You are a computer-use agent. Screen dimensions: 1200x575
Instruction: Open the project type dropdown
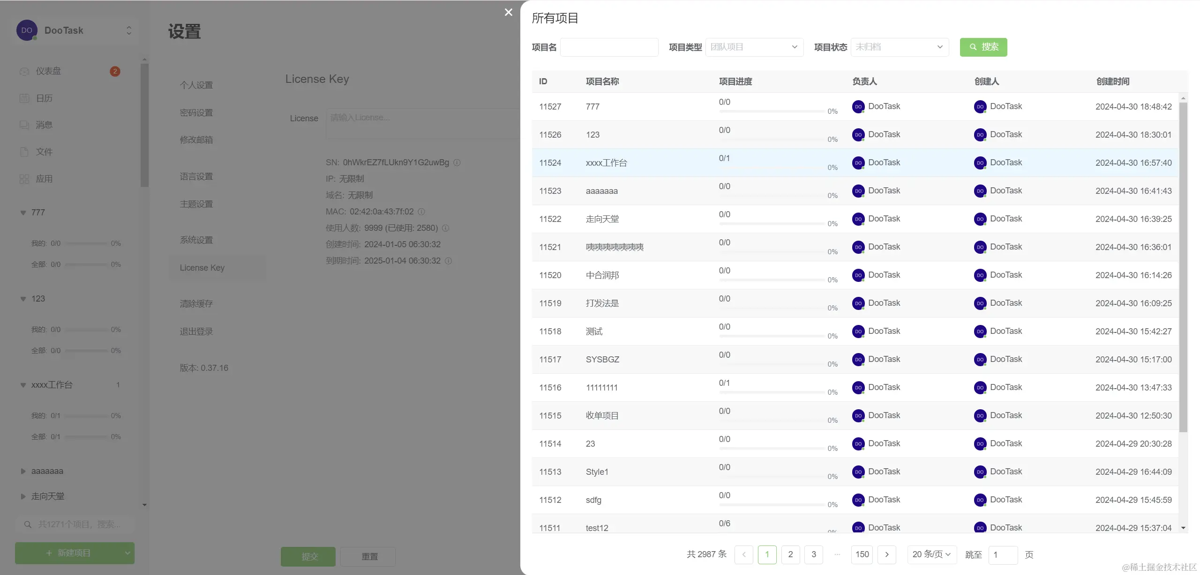pos(754,47)
